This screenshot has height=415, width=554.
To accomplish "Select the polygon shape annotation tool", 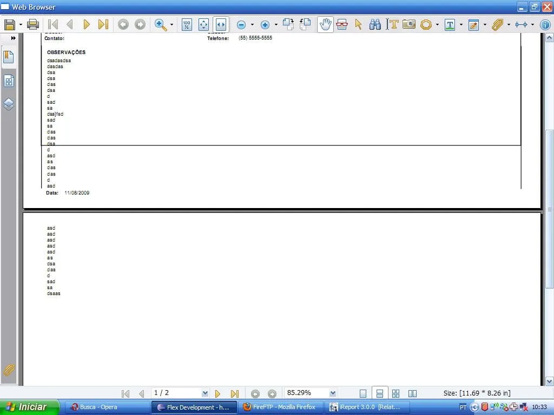I will pos(426,25).
